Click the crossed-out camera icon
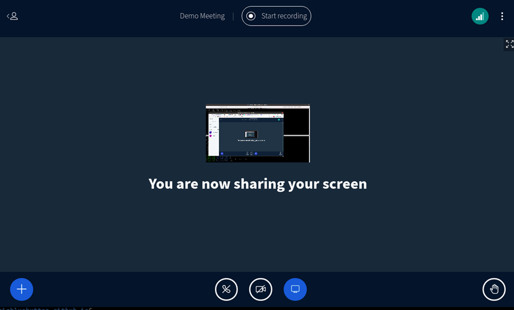The image size is (514, 310). tap(261, 289)
